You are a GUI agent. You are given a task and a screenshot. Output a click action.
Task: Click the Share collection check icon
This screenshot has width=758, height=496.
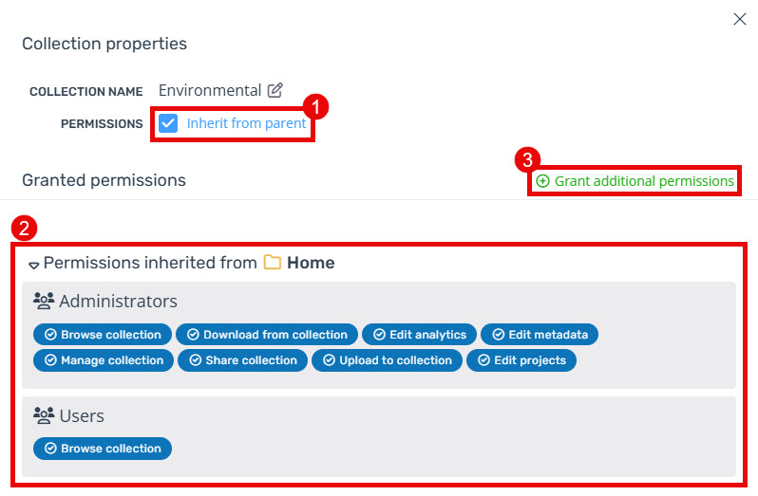[196, 360]
